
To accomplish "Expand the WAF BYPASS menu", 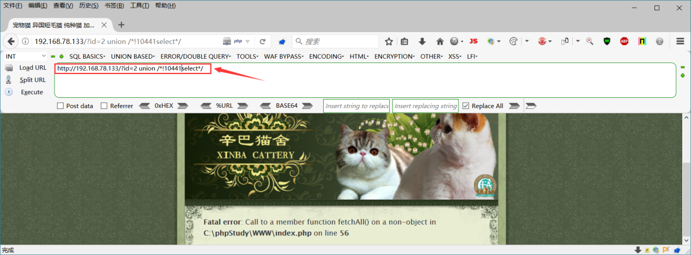I will (x=284, y=57).
